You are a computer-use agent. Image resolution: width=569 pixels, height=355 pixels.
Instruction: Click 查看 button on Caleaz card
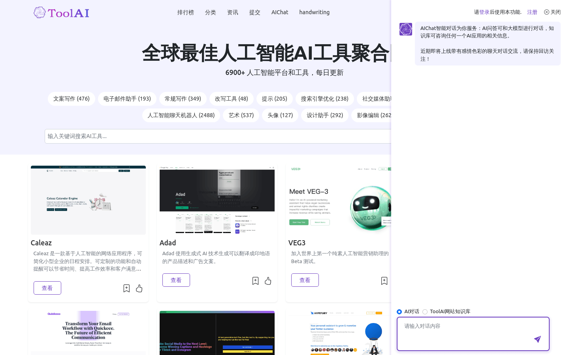click(47, 288)
